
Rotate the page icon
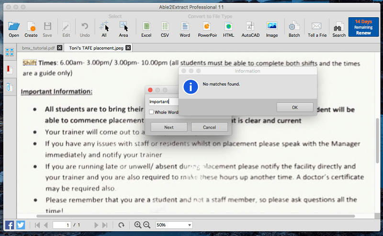click(x=122, y=225)
